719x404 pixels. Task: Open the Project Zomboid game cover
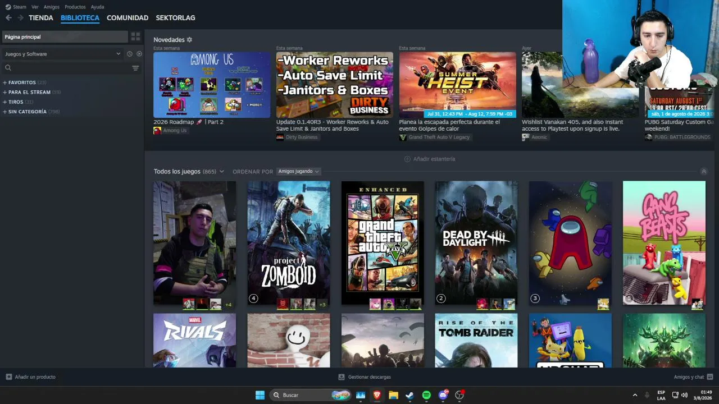(289, 243)
